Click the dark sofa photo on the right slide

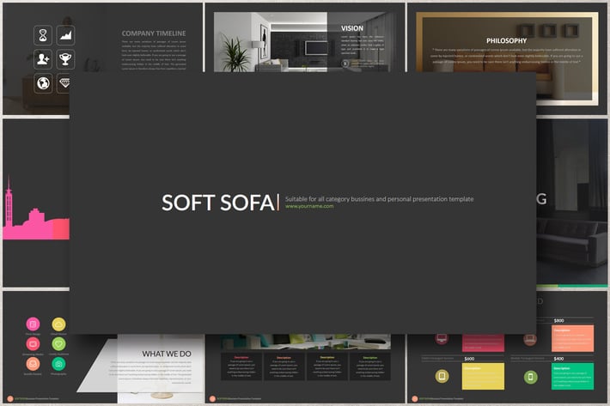tap(572, 202)
